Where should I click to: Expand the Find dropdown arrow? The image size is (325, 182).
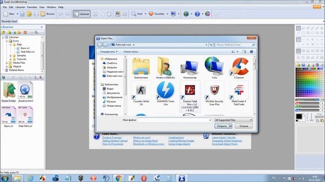[145, 14]
